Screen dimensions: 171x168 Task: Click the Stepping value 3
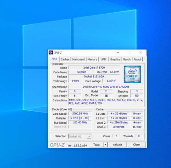(x=137, y=91)
